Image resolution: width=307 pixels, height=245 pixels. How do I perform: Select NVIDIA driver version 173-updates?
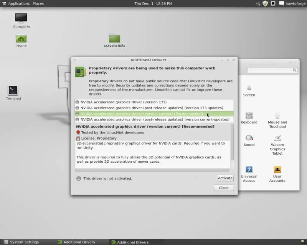coord(154,108)
